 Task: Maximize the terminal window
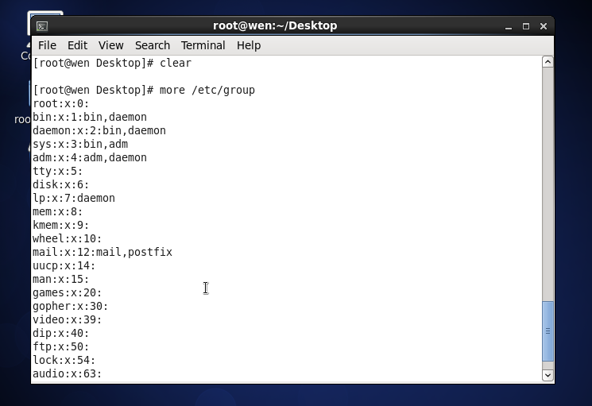click(x=526, y=26)
